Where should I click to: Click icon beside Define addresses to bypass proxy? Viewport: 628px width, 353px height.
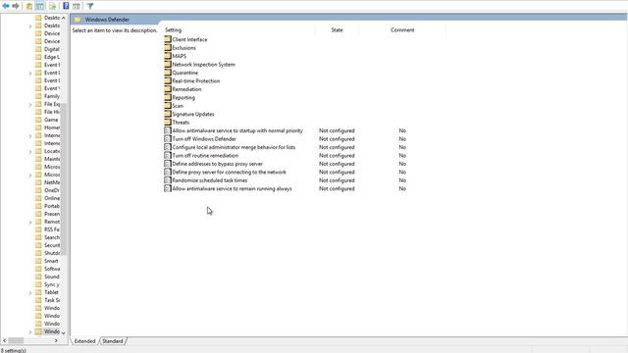pos(168,164)
